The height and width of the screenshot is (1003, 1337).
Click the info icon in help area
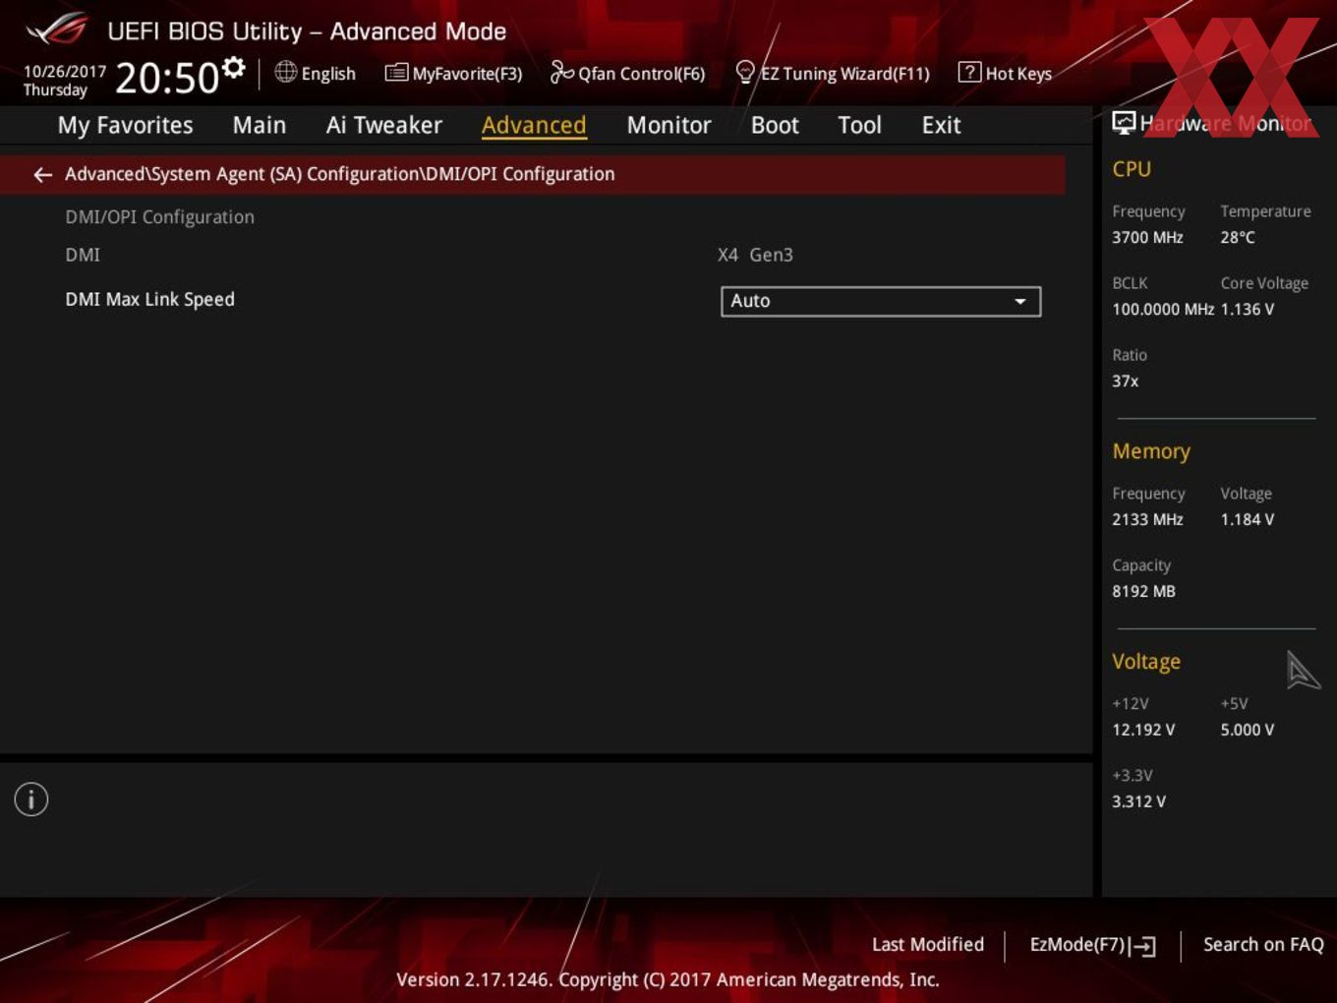tap(31, 799)
